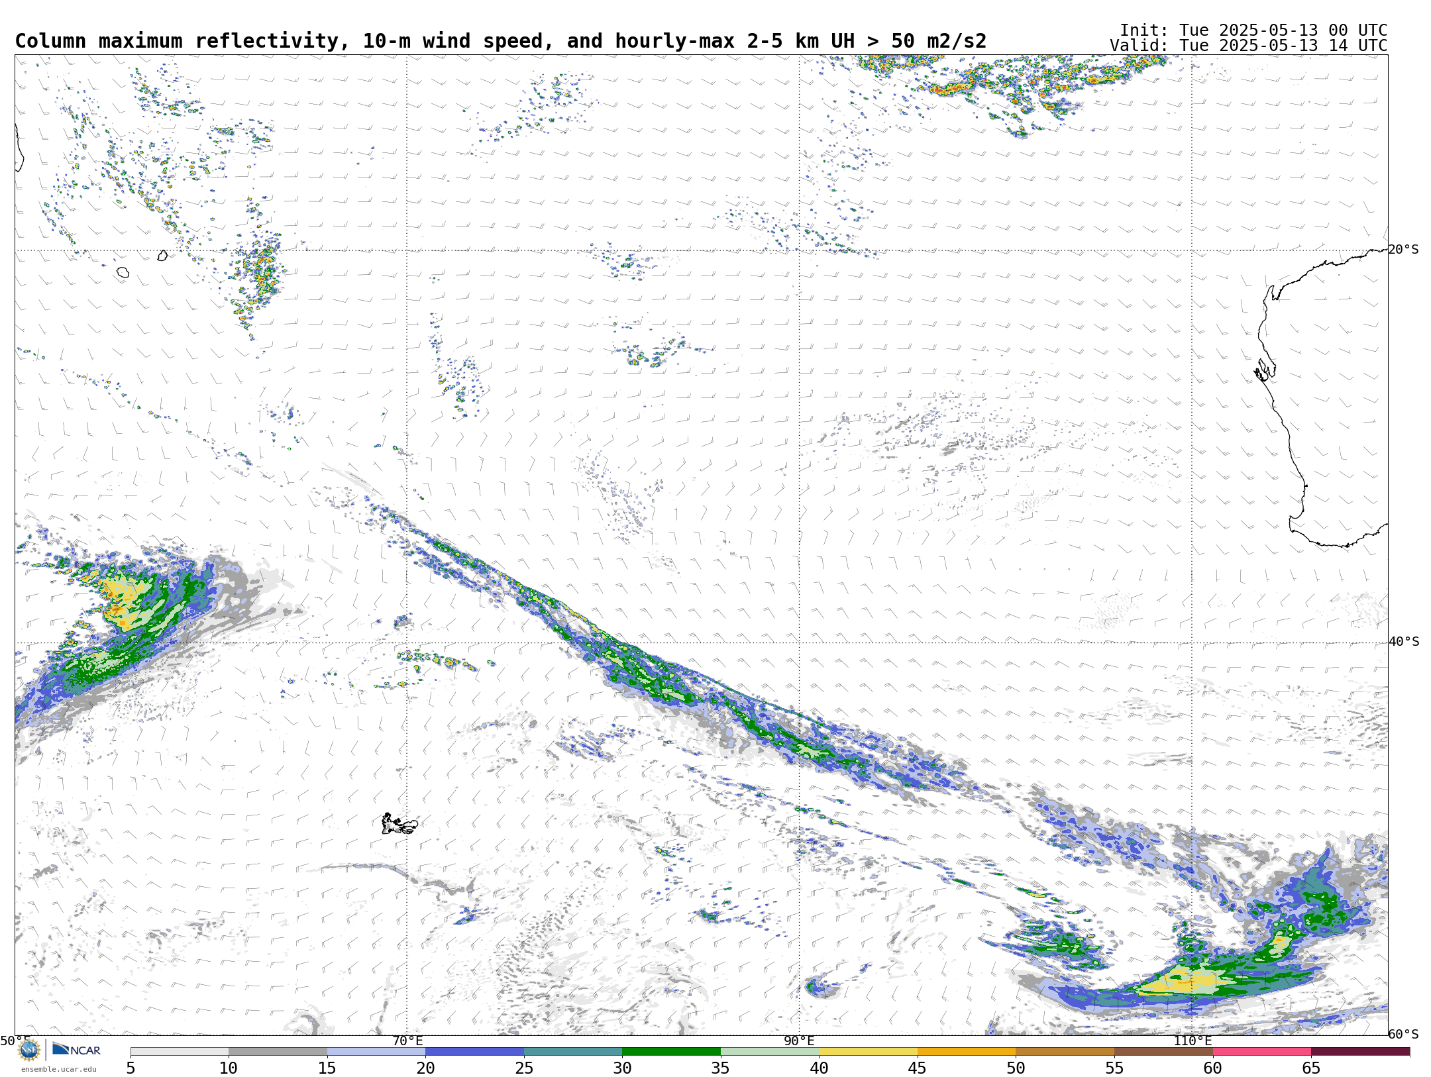Click the 'Init: Tue 2025-05-13 00 UTC' text
This screenshot has height=1077, width=1431.
pos(1253,30)
